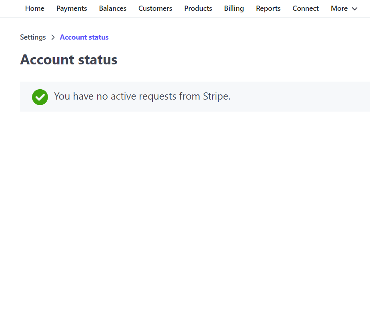View the Customers section

tap(155, 8)
